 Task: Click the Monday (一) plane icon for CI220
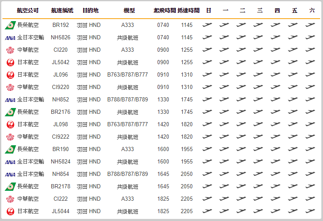click(x=224, y=50)
